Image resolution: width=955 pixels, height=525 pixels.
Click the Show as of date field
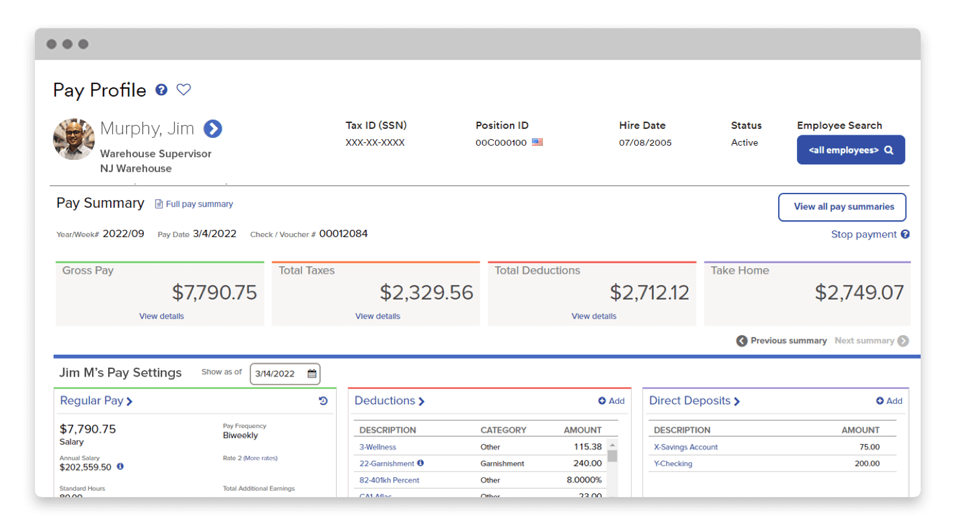click(285, 374)
